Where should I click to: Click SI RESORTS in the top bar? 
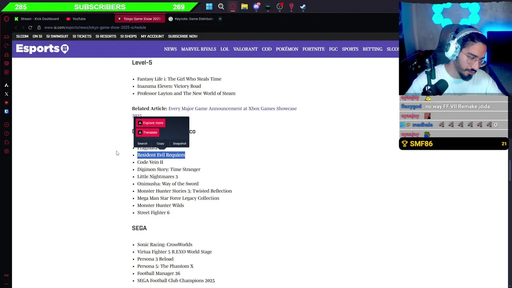pyautogui.click(x=106, y=36)
